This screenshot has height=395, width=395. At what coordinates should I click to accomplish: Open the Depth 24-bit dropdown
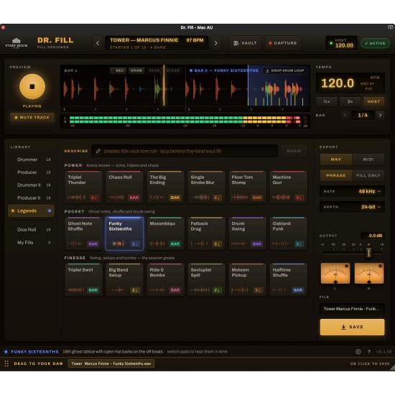pos(352,207)
